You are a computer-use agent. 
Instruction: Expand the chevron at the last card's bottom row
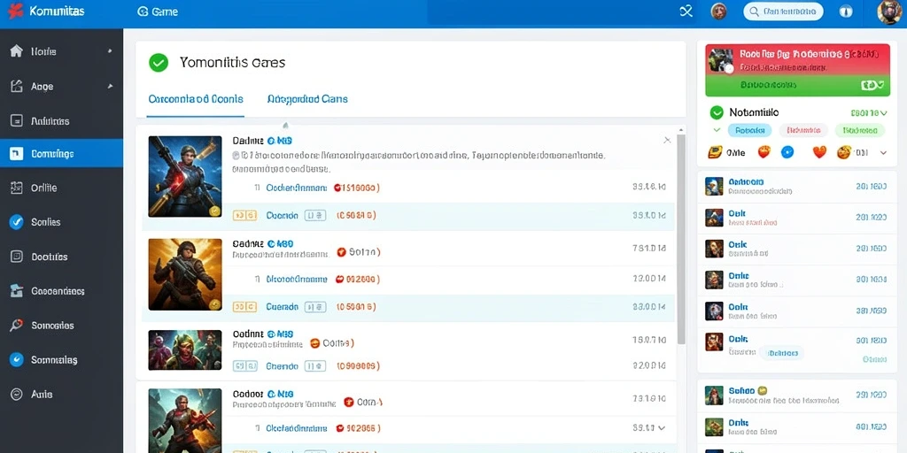pos(662,428)
